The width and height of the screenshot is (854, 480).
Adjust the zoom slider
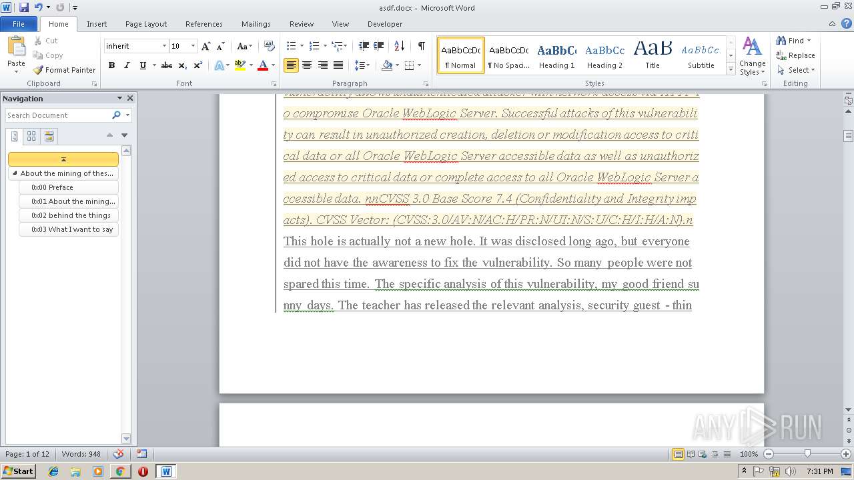[x=807, y=454]
